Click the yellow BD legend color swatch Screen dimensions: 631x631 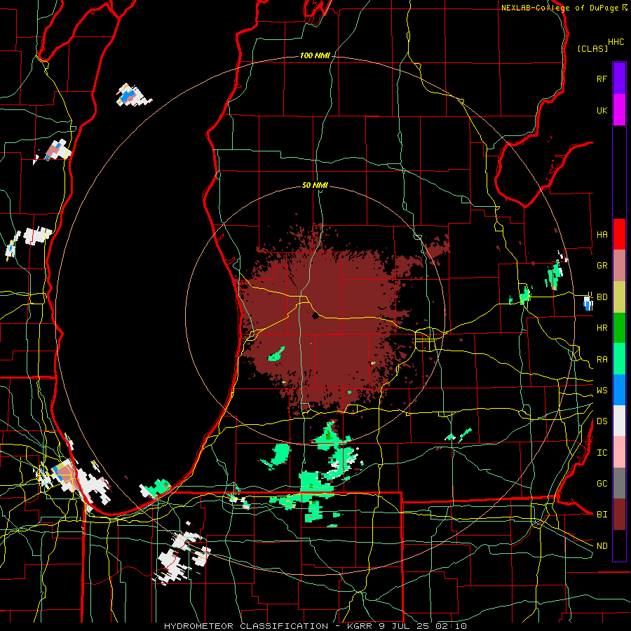[619, 297]
